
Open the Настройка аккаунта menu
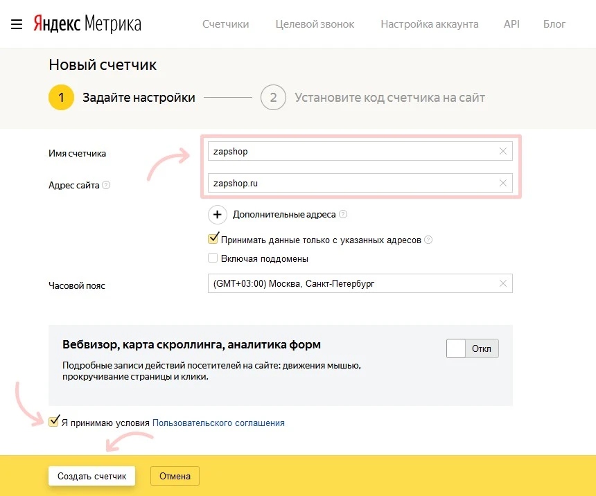pos(429,24)
